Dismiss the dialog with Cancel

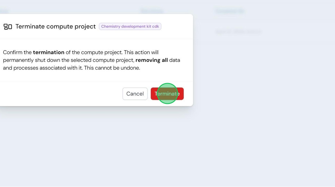point(135,94)
